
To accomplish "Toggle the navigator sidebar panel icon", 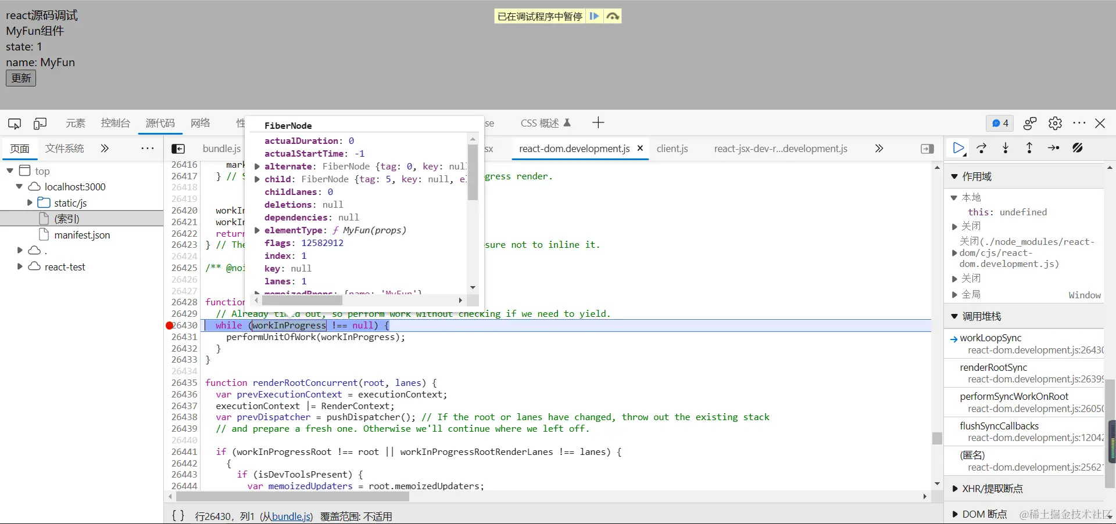I will tap(178, 149).
